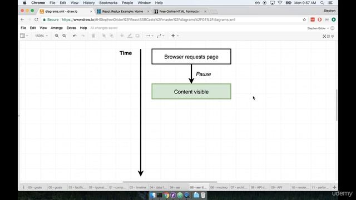Screen dimensions: 356x200
Task: Open Chrome Bookmarks menu in menu bar
Action: click(x=108, y=3)
